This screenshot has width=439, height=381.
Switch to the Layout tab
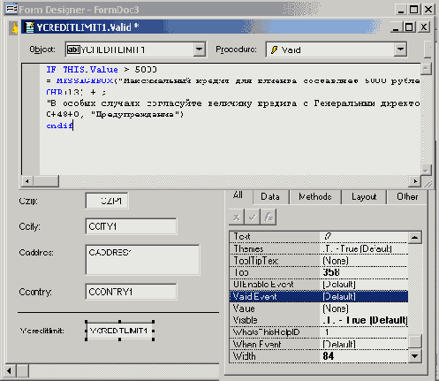(x=364, y=197)
